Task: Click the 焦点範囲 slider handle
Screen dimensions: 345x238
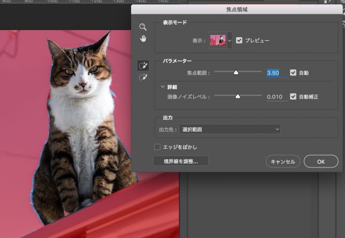Action: point(236,72)
